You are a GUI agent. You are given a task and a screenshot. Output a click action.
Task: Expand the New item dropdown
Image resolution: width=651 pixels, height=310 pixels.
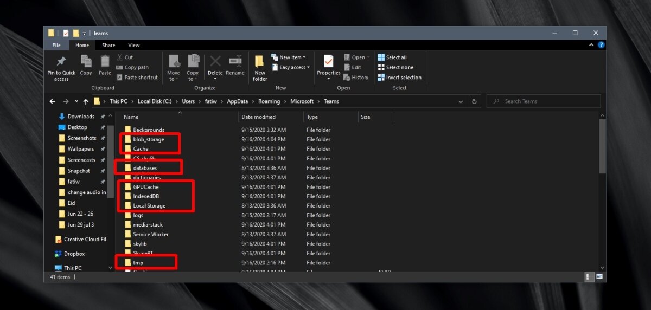[x=292, y=57]
